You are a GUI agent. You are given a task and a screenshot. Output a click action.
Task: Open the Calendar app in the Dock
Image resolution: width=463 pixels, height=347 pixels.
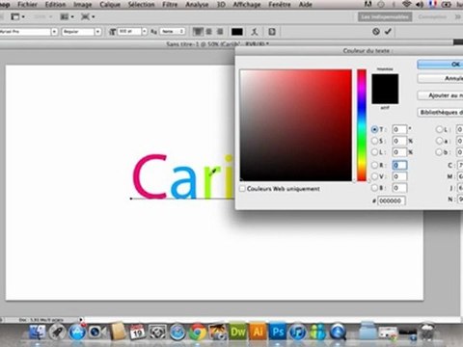pos(137,332)
